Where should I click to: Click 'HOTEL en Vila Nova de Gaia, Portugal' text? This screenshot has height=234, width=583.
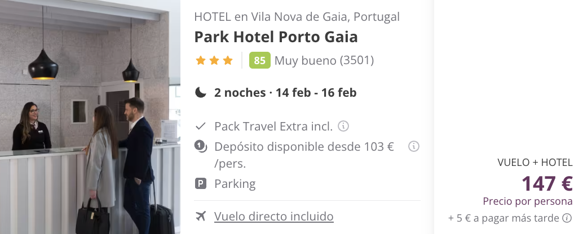pyautogui.click(x=297, y=17)
